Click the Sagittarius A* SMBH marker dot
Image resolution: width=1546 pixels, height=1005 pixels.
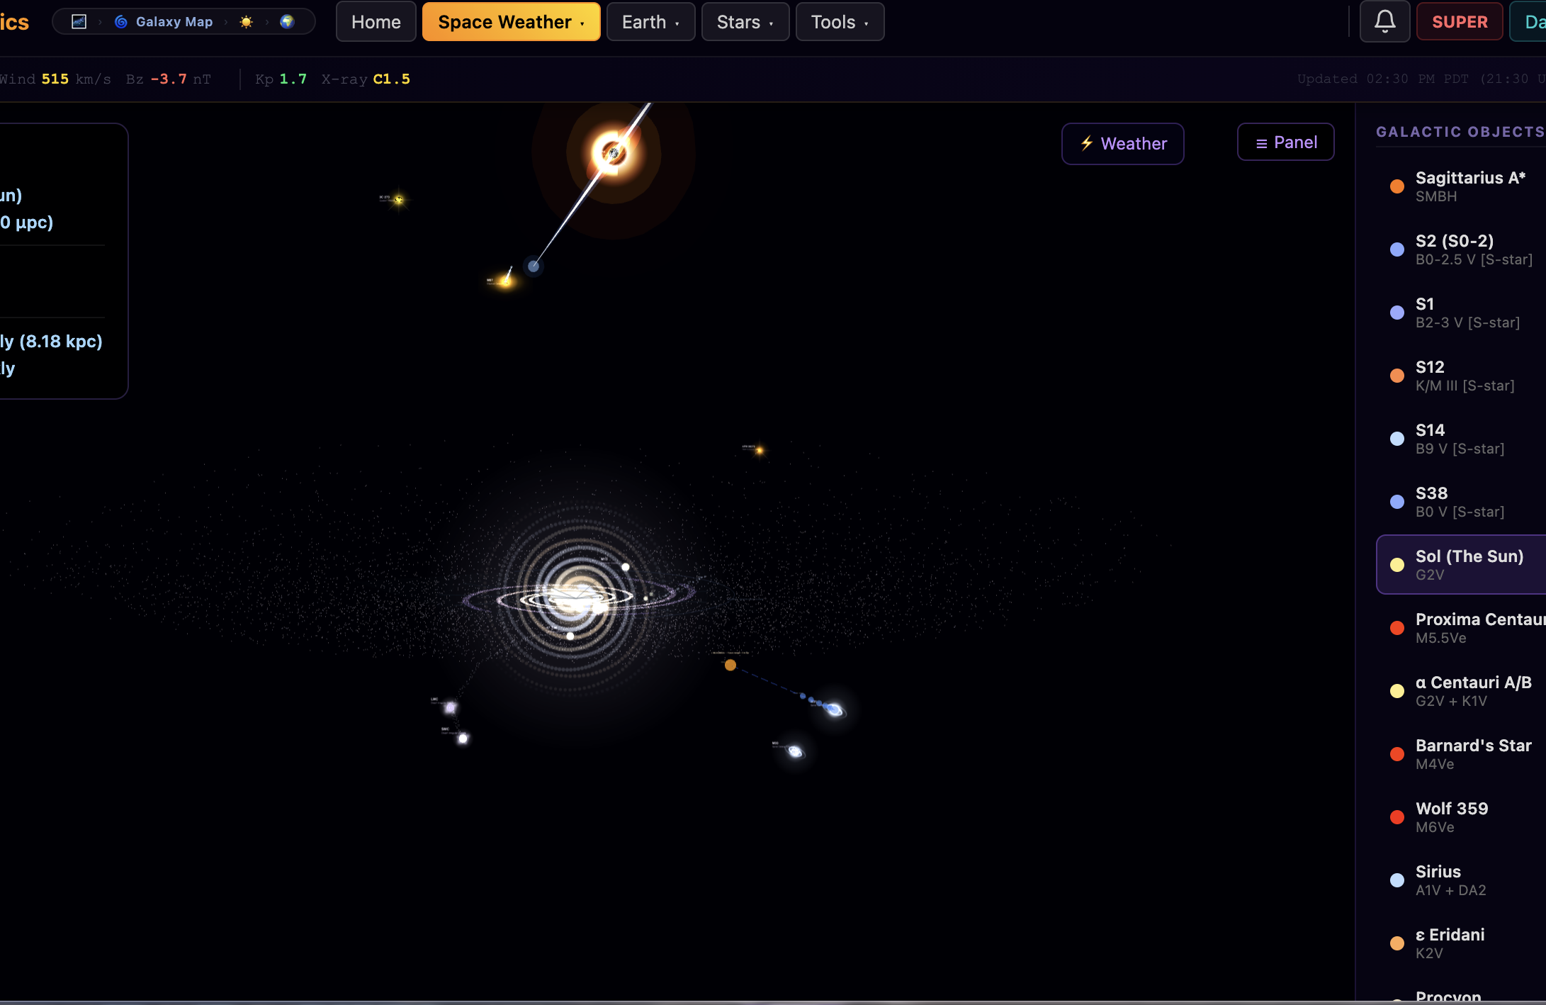point(1397,186)
